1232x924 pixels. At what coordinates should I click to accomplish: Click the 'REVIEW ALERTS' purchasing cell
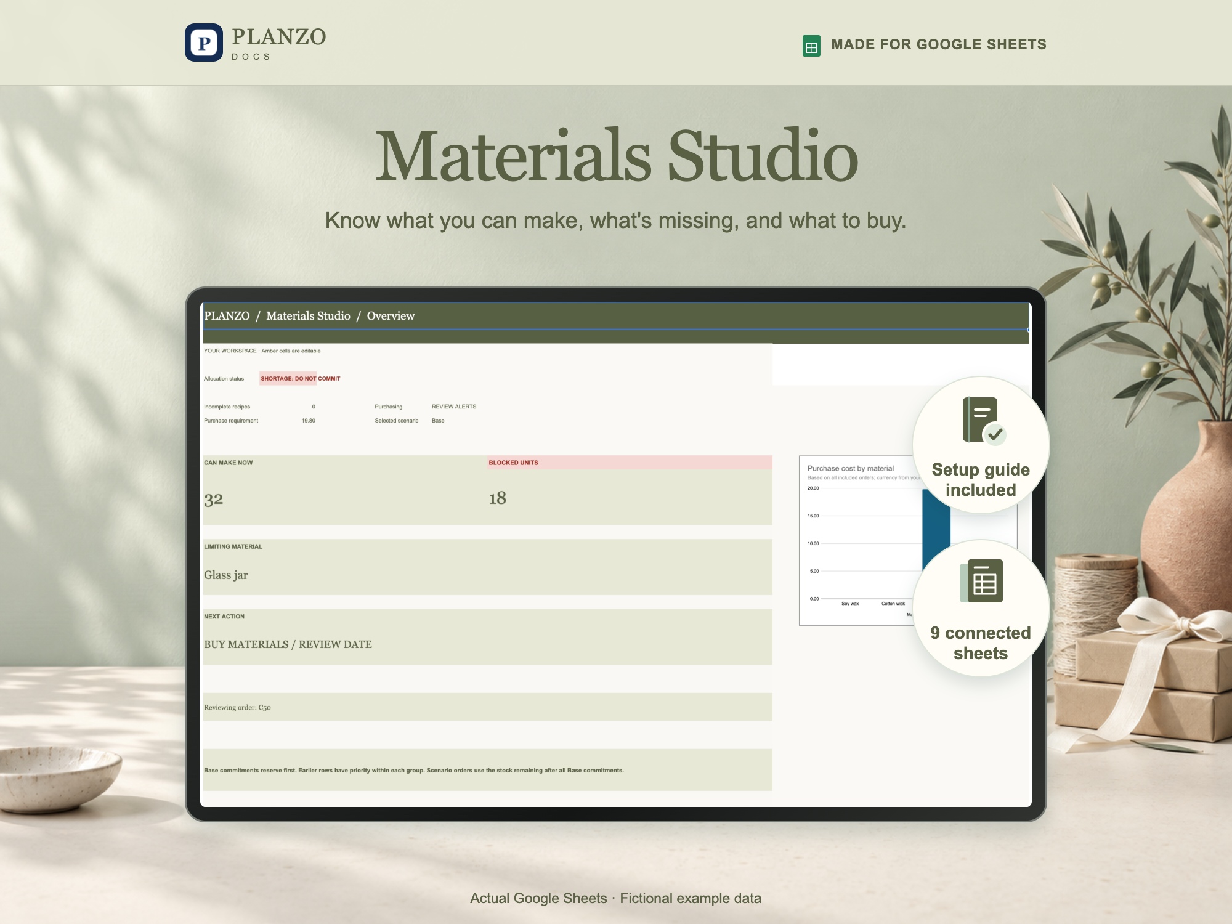coord(454,407)
